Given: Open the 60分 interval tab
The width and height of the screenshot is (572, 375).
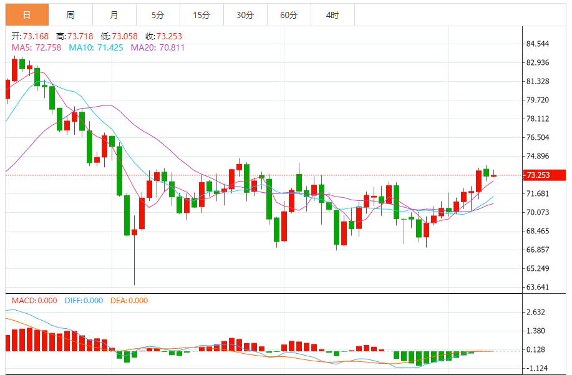Looking at the screenshot, I should [289, 15].
